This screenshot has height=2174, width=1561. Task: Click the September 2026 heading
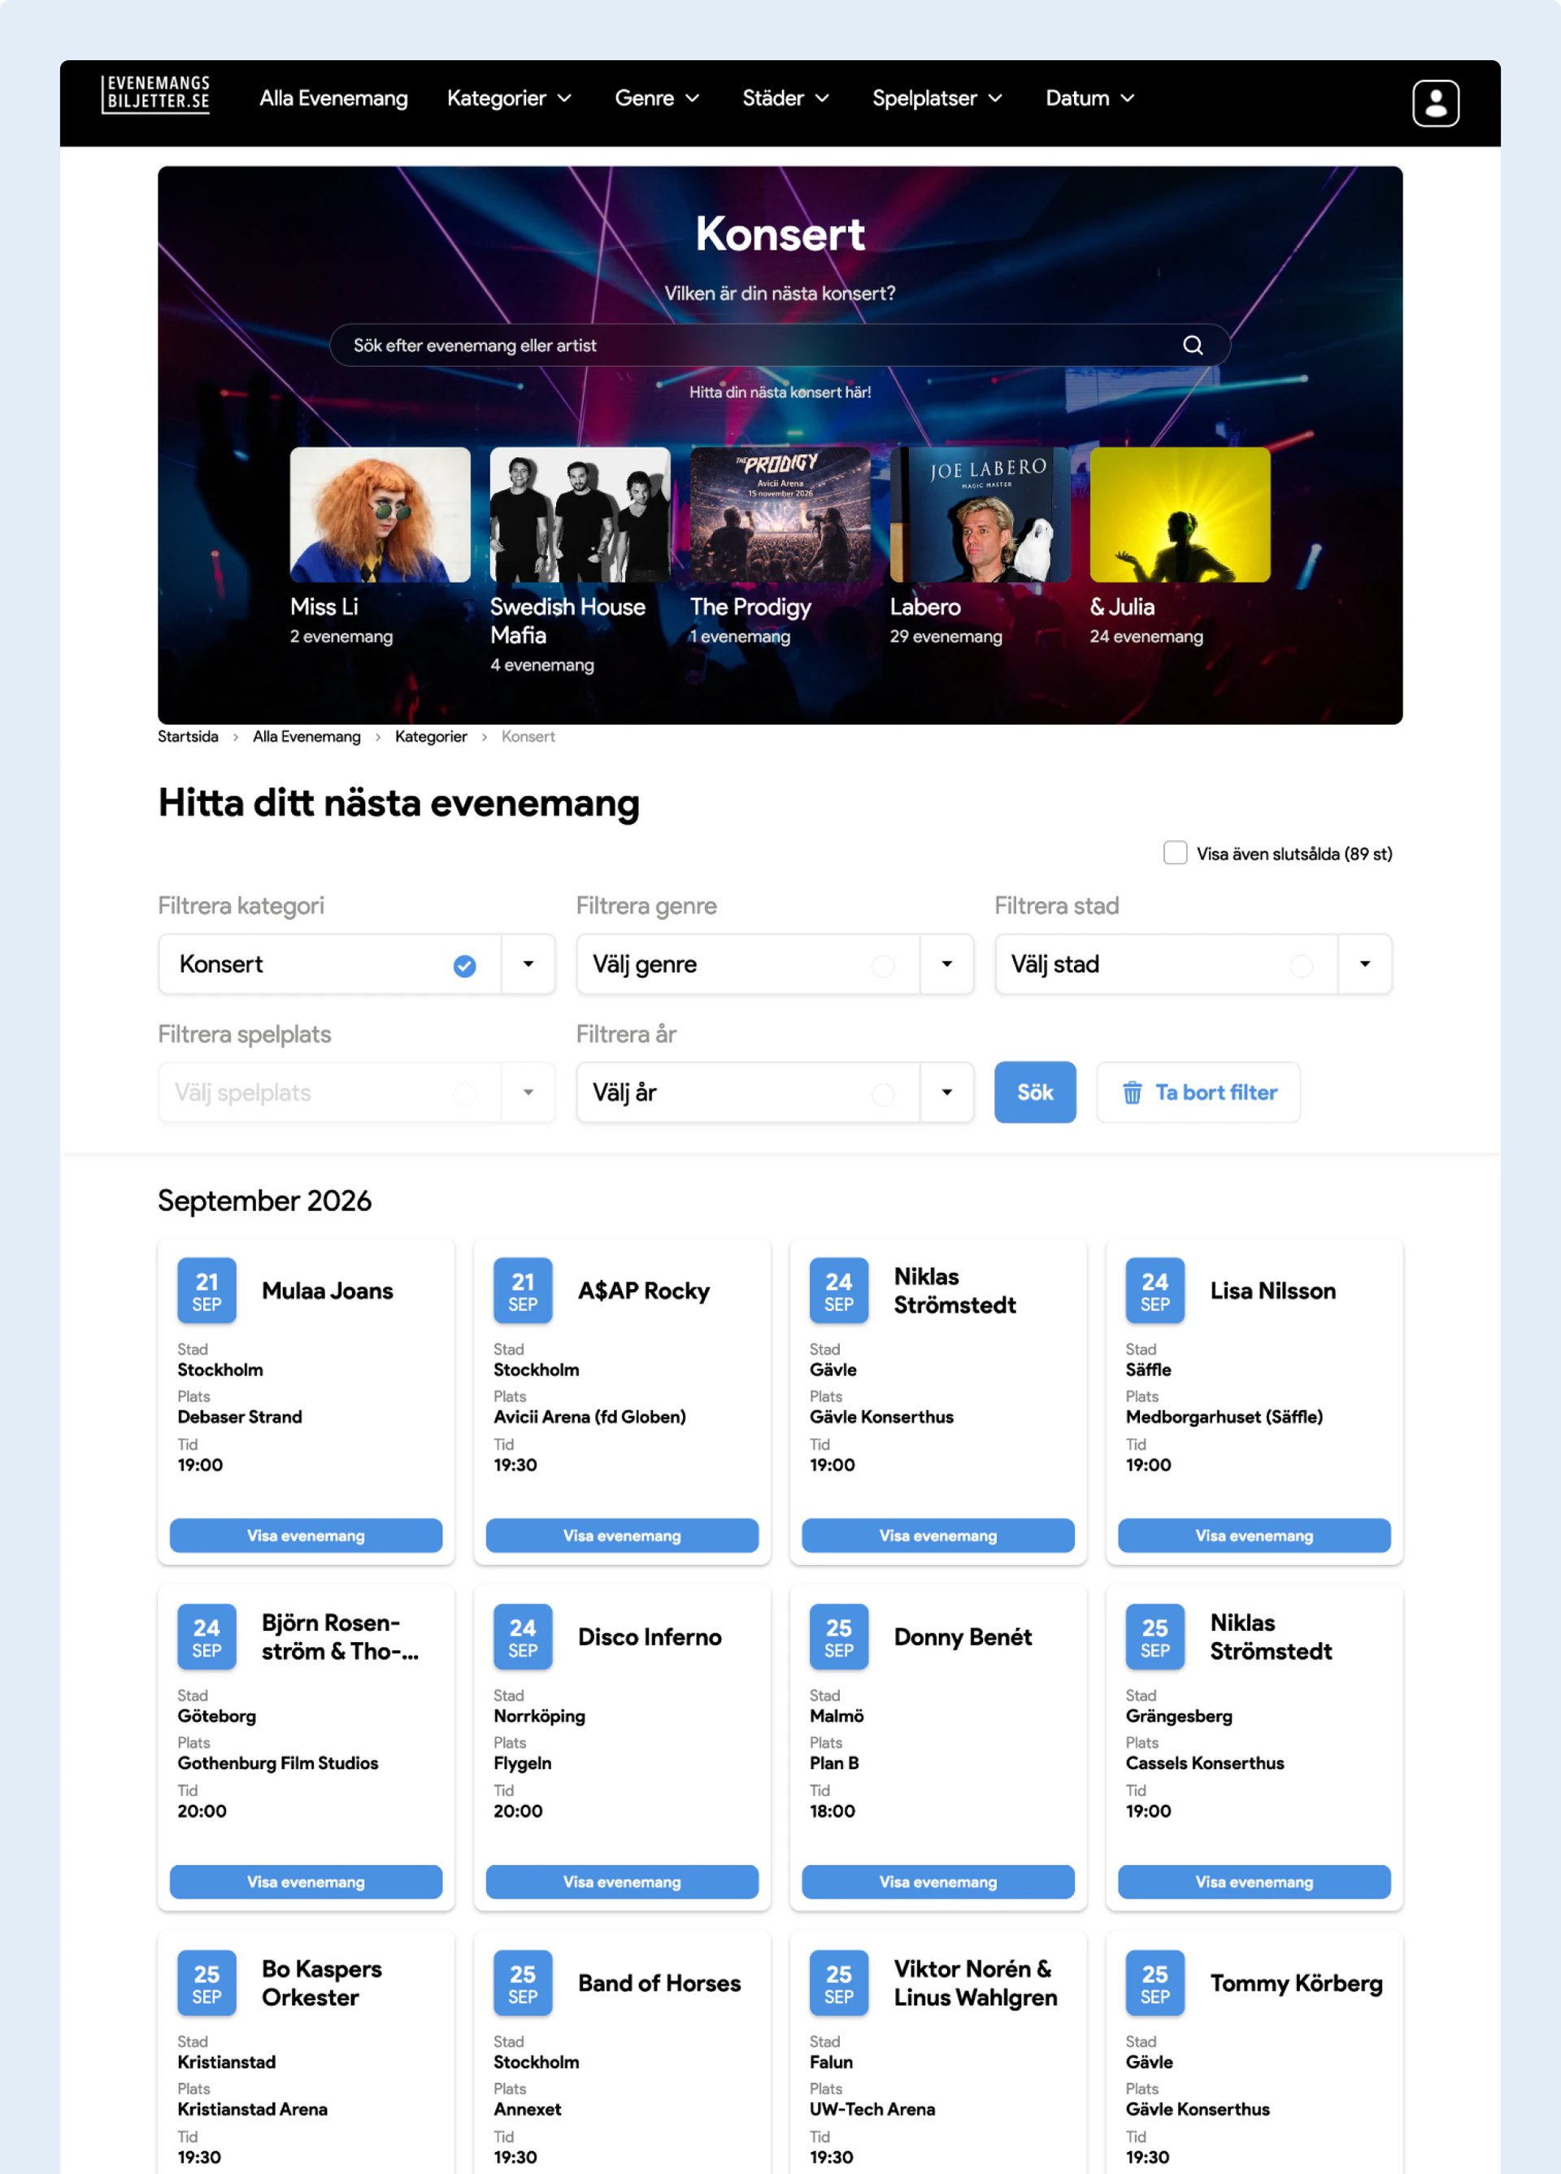[264, 1201]
